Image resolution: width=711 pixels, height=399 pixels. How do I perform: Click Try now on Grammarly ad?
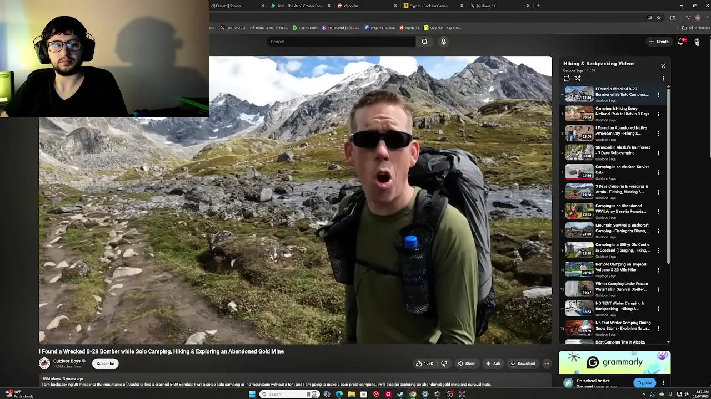[x=644, y=382]
